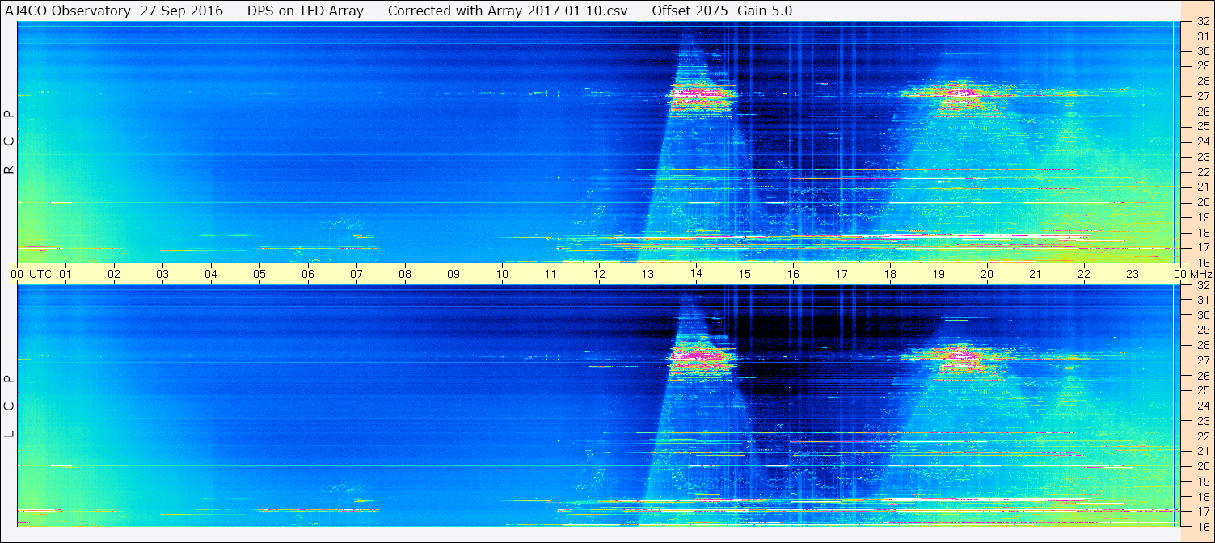Click the 21 MHz label of RCP panel

click(x=1202, y=187)
